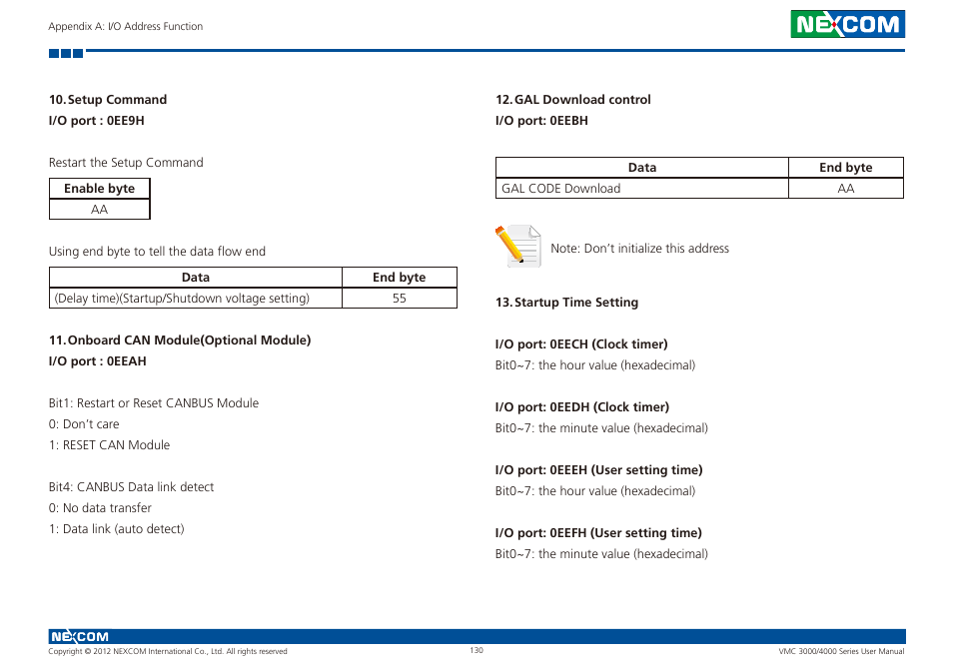Viewport: 953px width, 671px height.
Task: Click the '55' End byte cell
Action: [400, 299]
